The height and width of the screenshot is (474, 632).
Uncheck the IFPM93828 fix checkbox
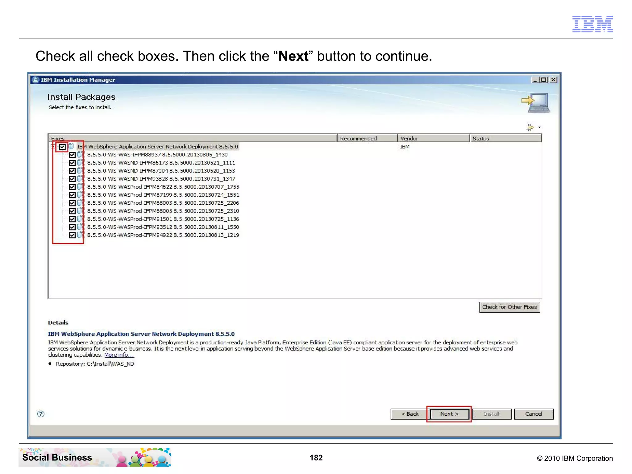point(72,179)
